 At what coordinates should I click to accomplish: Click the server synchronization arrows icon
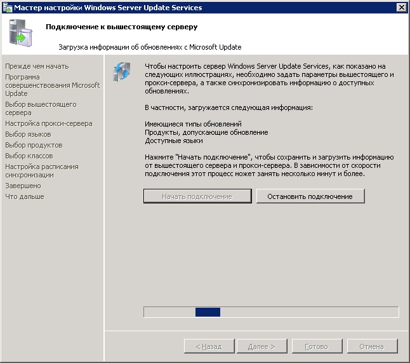coord(122,71)
